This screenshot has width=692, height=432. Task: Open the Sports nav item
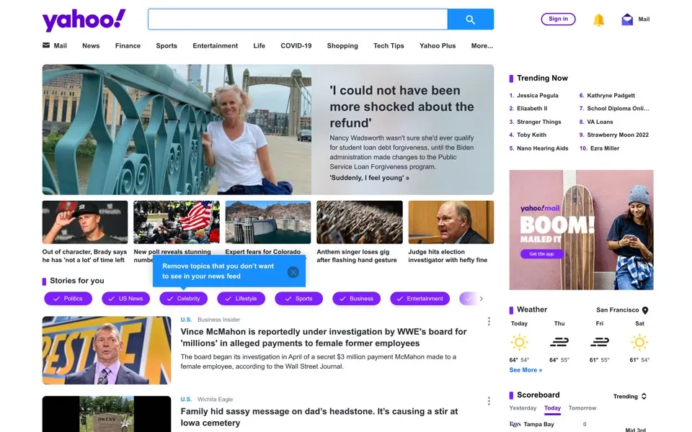167,45
